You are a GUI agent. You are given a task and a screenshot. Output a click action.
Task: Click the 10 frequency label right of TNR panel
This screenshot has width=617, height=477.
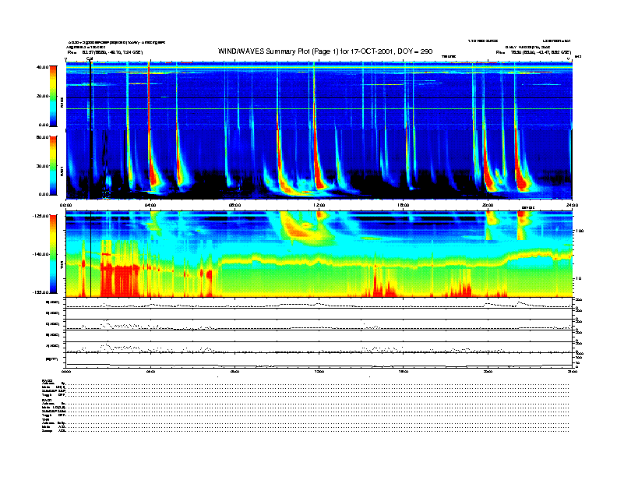(x=578, y=279)
